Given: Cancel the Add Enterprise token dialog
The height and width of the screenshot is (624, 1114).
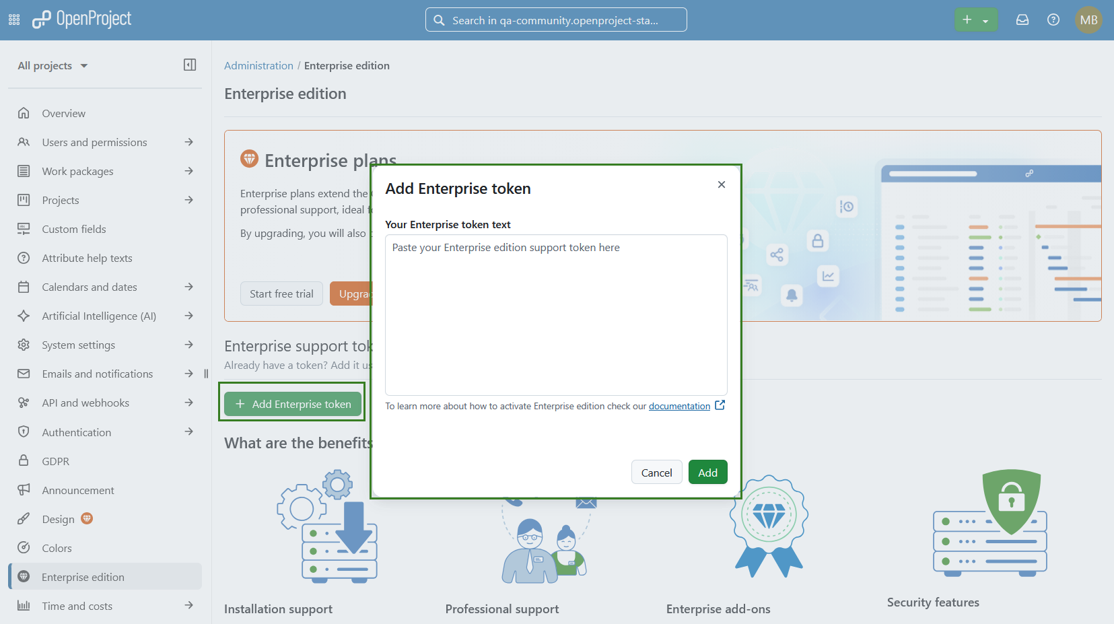Looking at the screenshot, I should [x=656, y=472].
